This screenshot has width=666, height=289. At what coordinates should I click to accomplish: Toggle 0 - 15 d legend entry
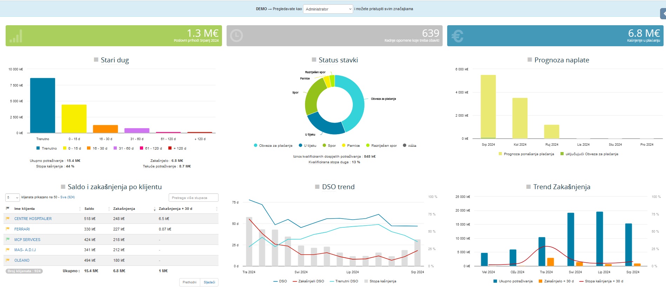(72, 148)
